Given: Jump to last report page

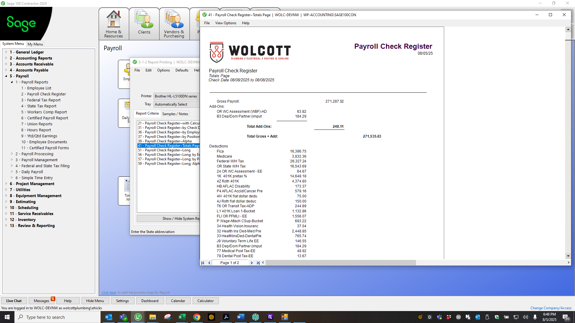Looking at the screenshot, I should (x=258, y=263).
